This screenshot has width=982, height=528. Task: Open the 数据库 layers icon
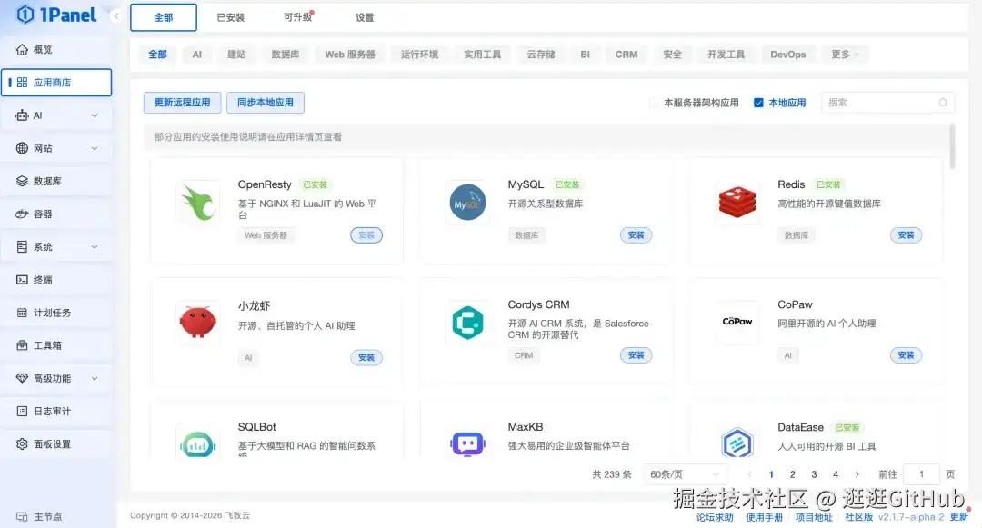(22, 181)
